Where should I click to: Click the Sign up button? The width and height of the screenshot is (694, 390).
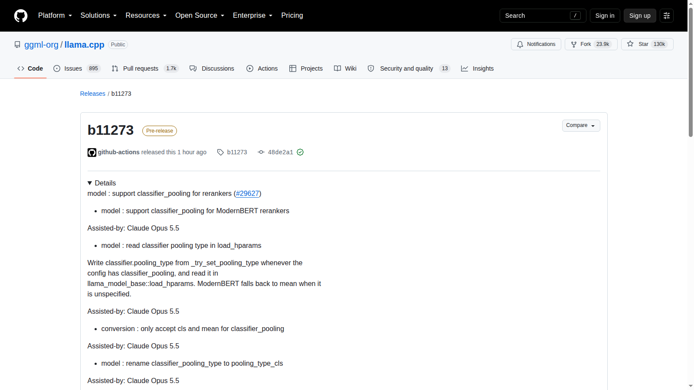coord(640,16)
